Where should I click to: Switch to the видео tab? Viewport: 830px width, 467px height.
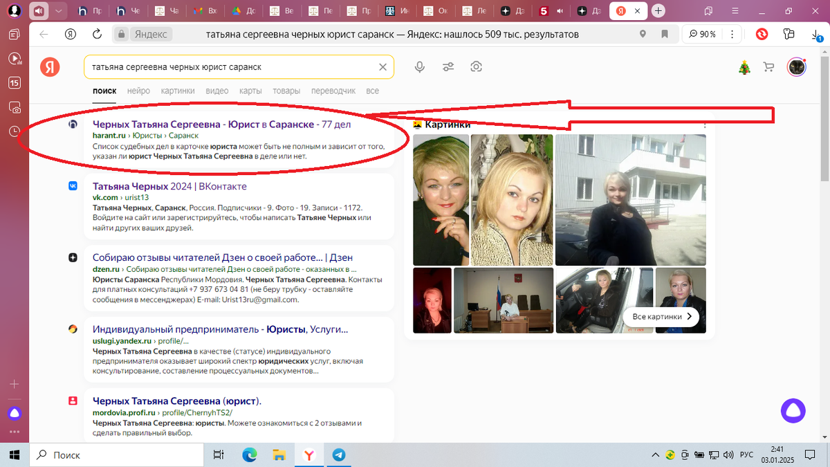(217, 91)
